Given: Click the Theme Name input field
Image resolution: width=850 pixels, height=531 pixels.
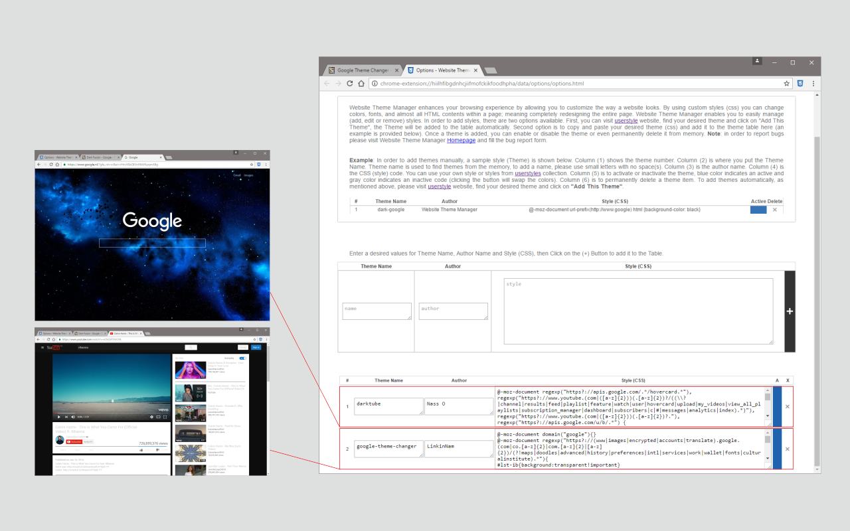Looking at the screenshot, I should (377, 311).
